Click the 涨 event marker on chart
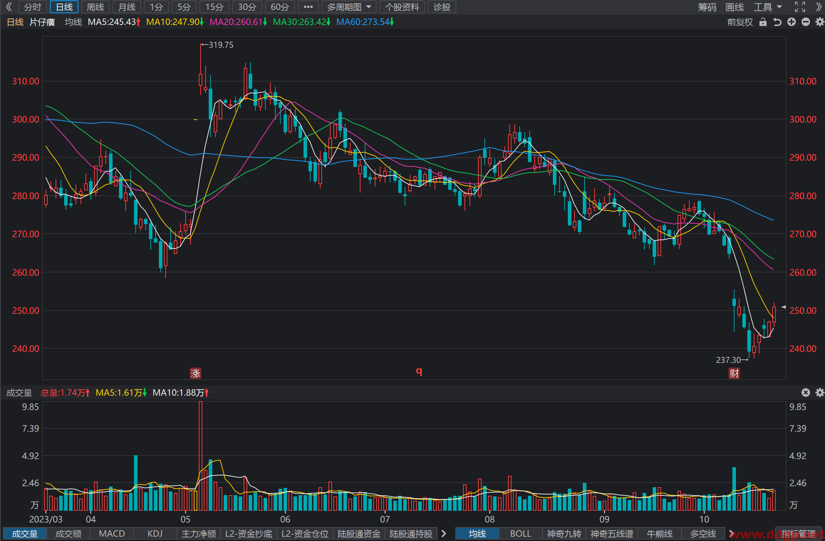825x541 pixels. click(x=196, y=373)
